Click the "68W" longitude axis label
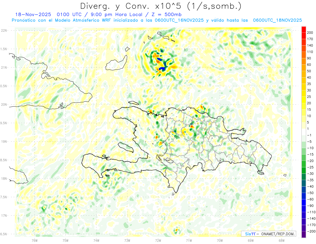This screenshot has width=316, height=244. click(282, 240)
